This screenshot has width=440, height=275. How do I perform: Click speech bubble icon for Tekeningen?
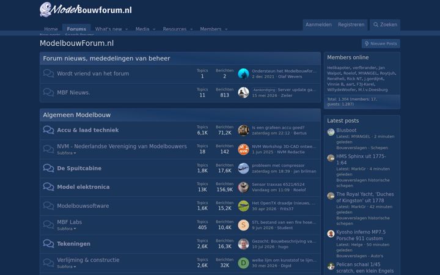click(48, 244)
